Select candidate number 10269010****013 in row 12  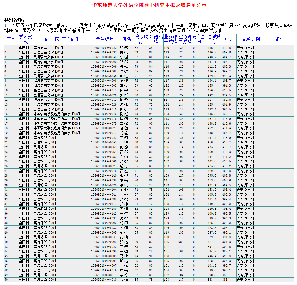(104, 100)
